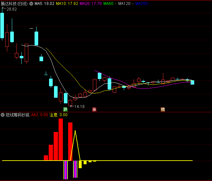
Task: Click the yellow triangle peak in indicator panel
Action: point(75,131)
